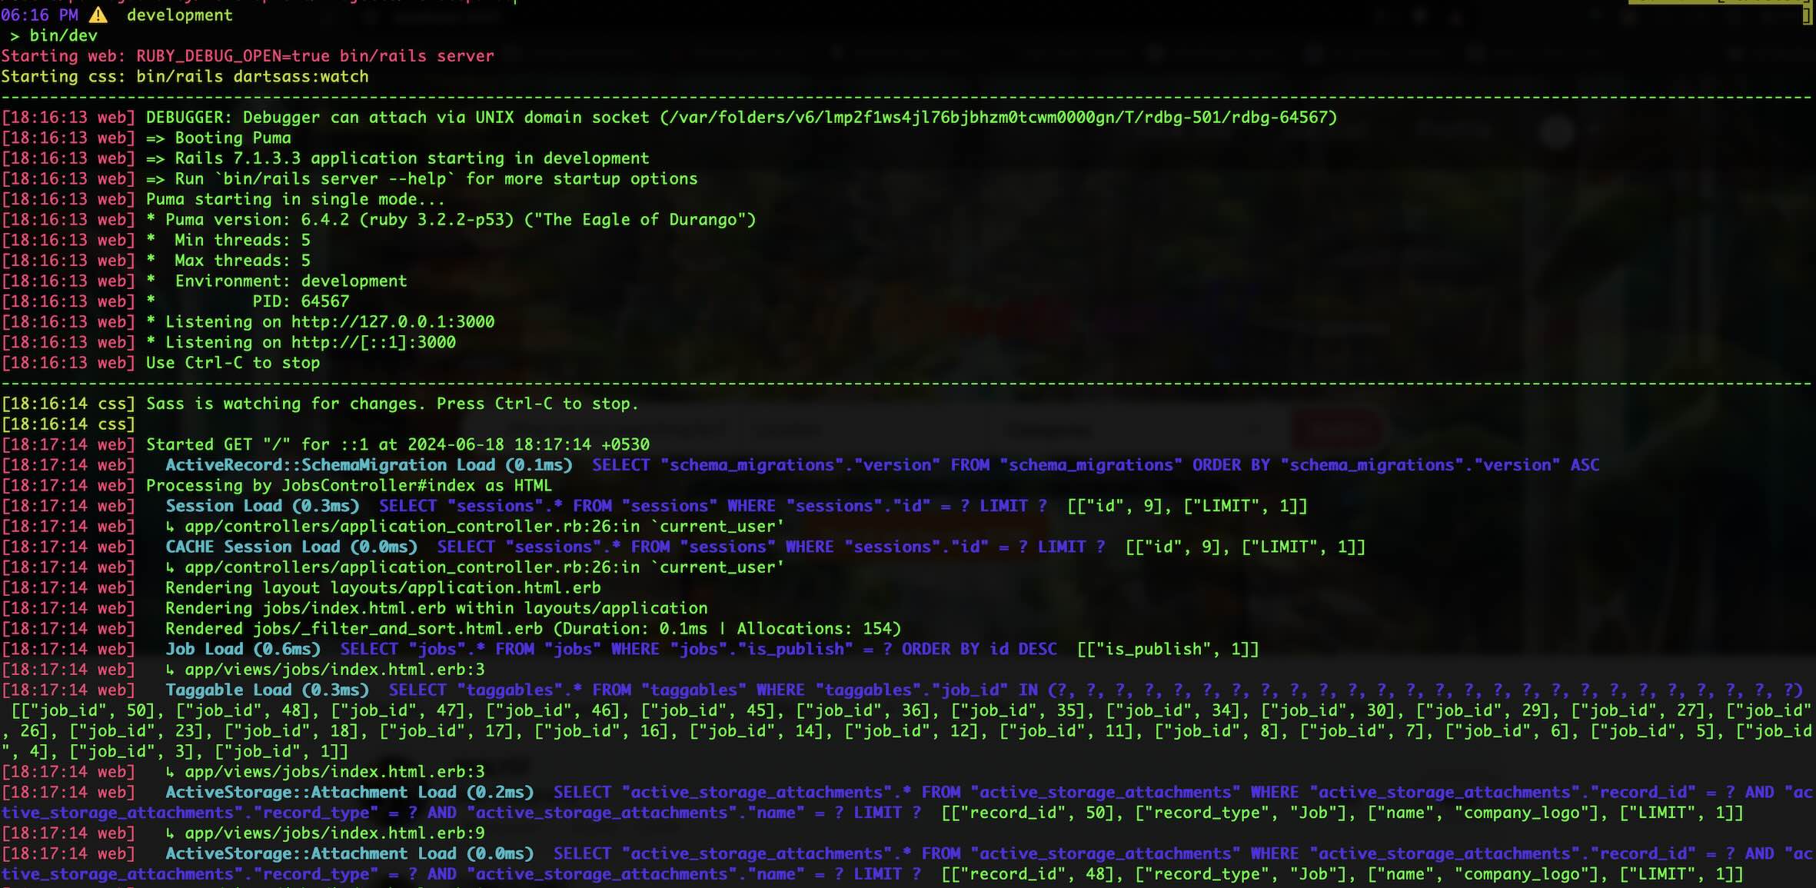Click the 'Taggable Load (0.3ms)' query label
The width and height of the screenshot is (1816, 888).
pyautogui.click(x=267, y=690)
